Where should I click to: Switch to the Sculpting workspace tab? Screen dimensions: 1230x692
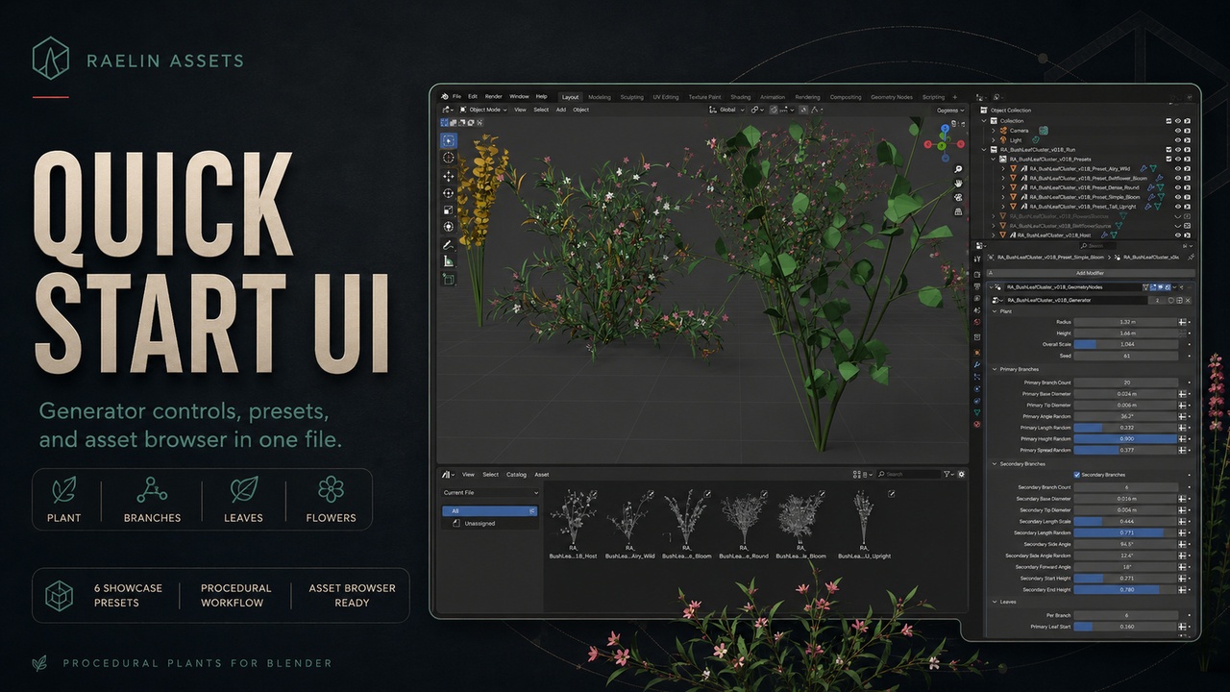(631, 97)
